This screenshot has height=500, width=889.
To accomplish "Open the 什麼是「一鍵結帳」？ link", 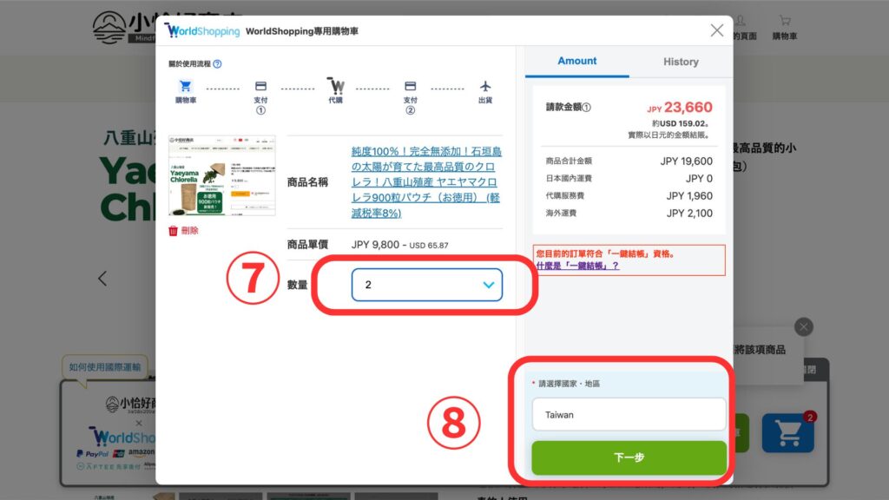I will tap(577, 266).
